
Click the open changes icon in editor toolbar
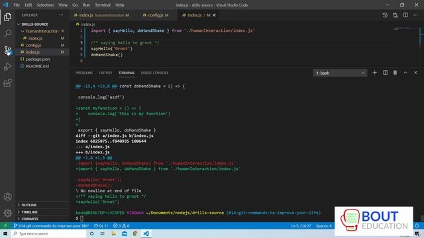coord(395,15)
